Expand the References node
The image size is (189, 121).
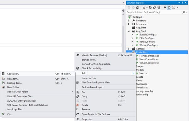pos(129,24)
